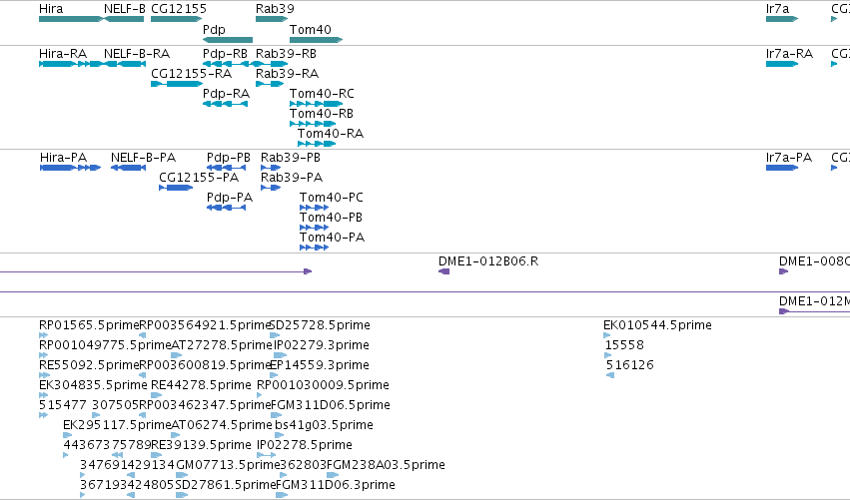
Task: Select the EK295117.5prime EST label
Action: (x=117, y=426)
